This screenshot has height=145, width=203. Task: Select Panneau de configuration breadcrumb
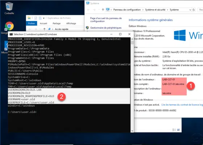click(x=127, y=10)
